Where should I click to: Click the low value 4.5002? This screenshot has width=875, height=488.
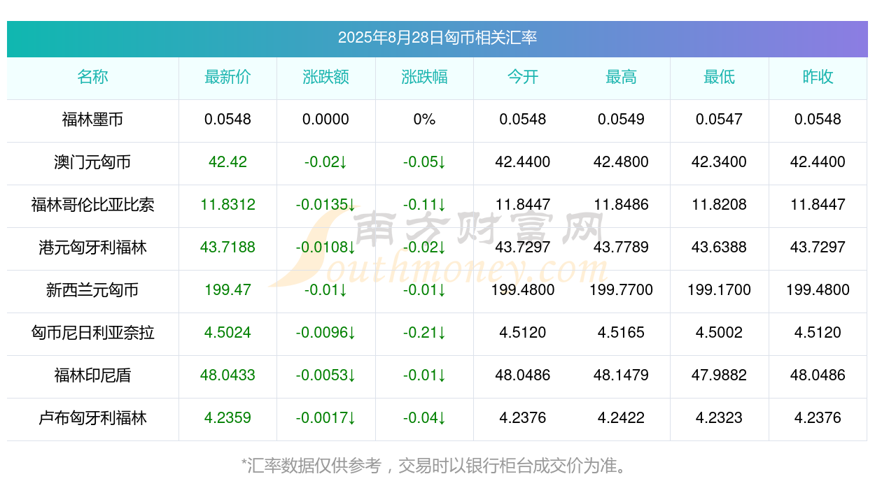pos(719,333)
